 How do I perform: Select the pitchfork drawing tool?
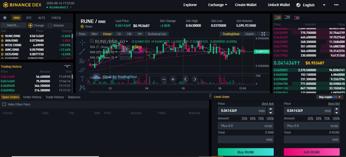tap(82, 61)
